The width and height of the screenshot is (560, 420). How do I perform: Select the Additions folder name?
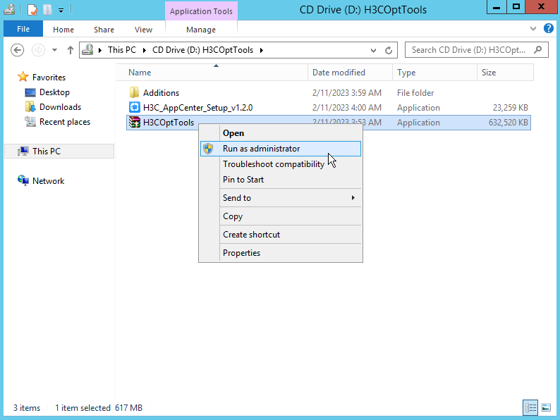[161, 93]
